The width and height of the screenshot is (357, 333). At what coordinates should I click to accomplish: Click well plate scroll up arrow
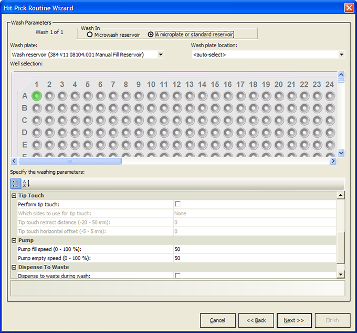[341, 74]
